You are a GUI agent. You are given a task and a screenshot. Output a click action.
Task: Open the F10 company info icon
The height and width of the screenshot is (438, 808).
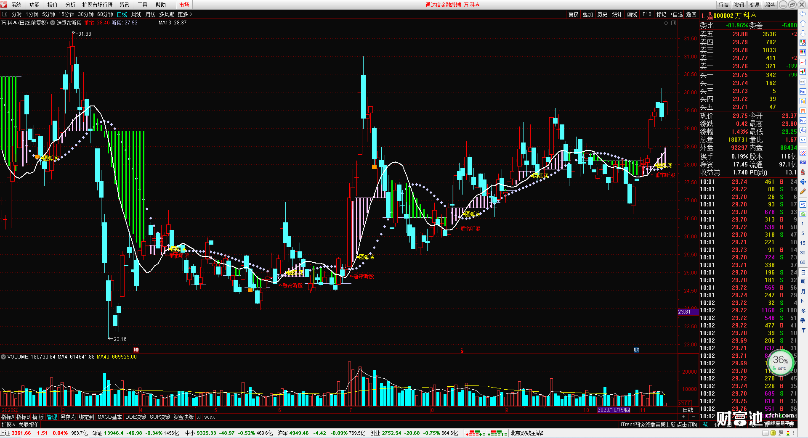pos(803,91)
